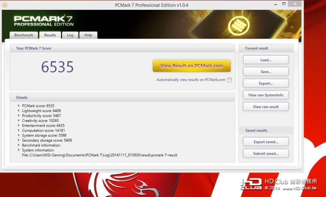Expand the Productivity score row

click(19, 115)
